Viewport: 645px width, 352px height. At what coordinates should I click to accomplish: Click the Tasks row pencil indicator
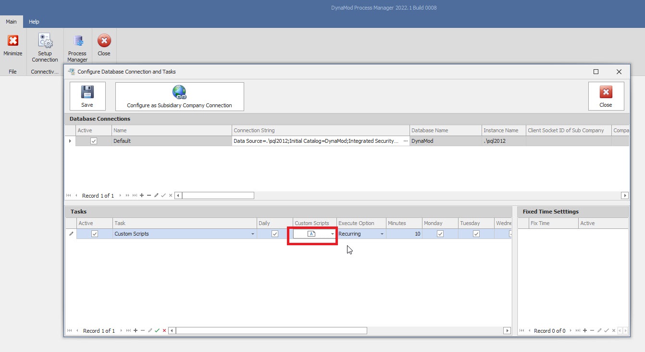pyautogui.click(x=71, y=234)
